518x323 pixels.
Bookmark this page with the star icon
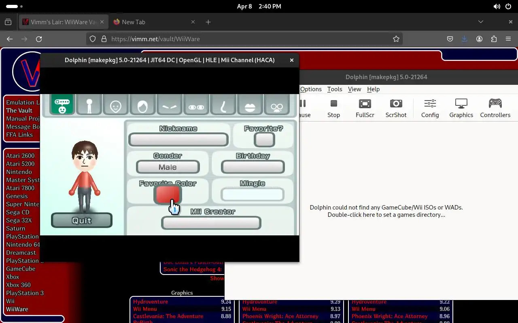396,39
